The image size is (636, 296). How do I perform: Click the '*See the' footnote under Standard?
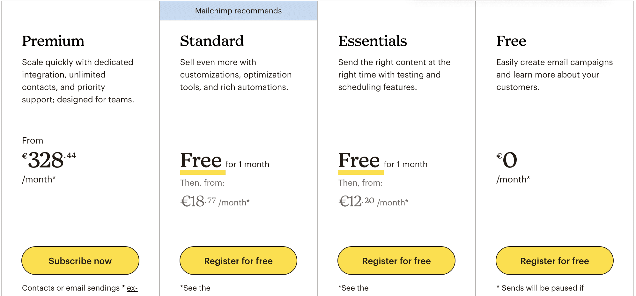click(x=195, y=288)
